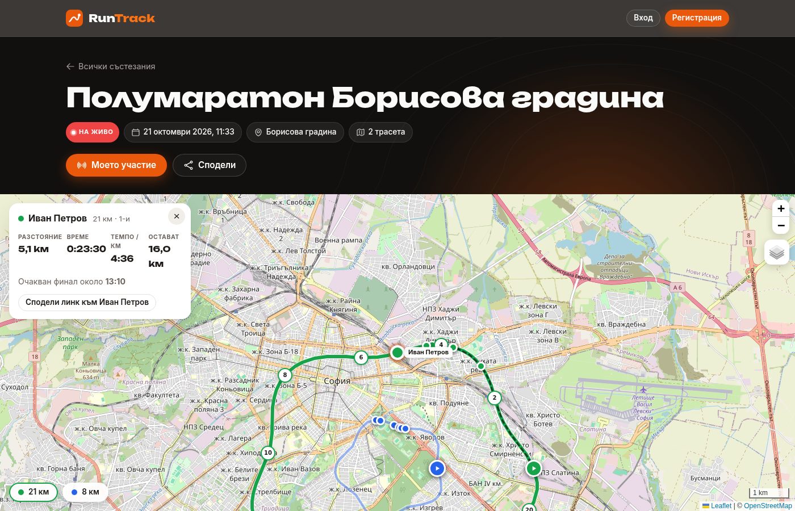Toggle the 21 км route filter
Viewport: 795px width, 511px height.
click(x=34, y=492)
